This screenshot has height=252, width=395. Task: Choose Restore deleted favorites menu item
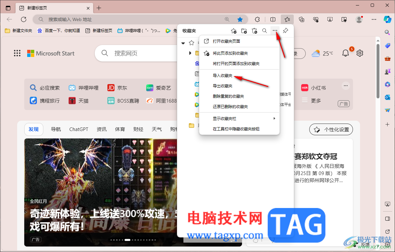click(x=239, y=107)
